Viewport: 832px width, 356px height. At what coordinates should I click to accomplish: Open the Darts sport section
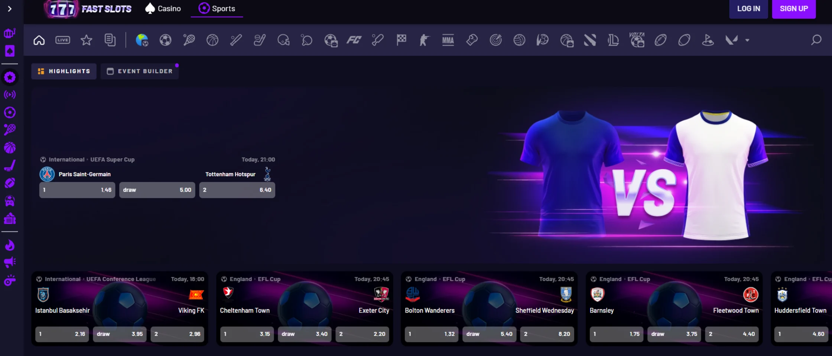[495, 40]
